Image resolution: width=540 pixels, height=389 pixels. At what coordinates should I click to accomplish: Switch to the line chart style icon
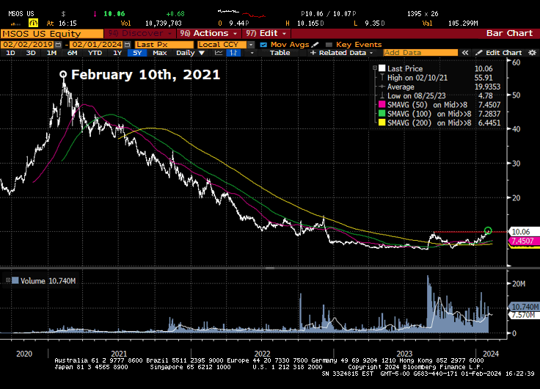[219, 53]
